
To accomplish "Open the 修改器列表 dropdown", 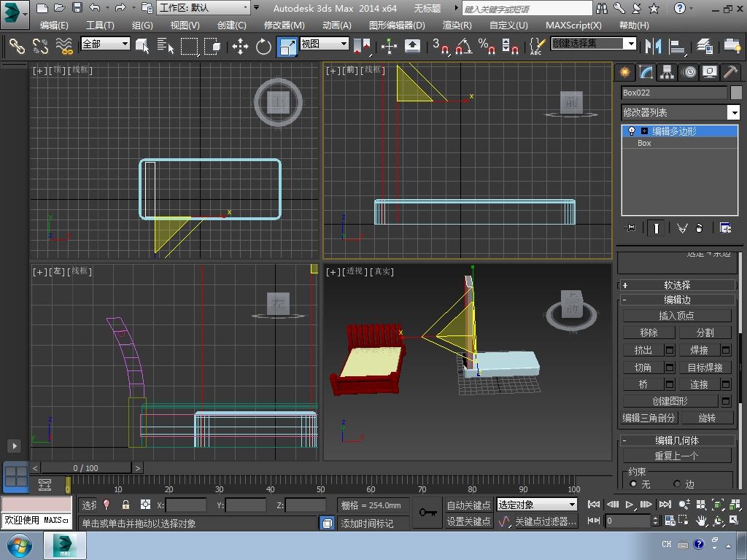I will (734, 112).
